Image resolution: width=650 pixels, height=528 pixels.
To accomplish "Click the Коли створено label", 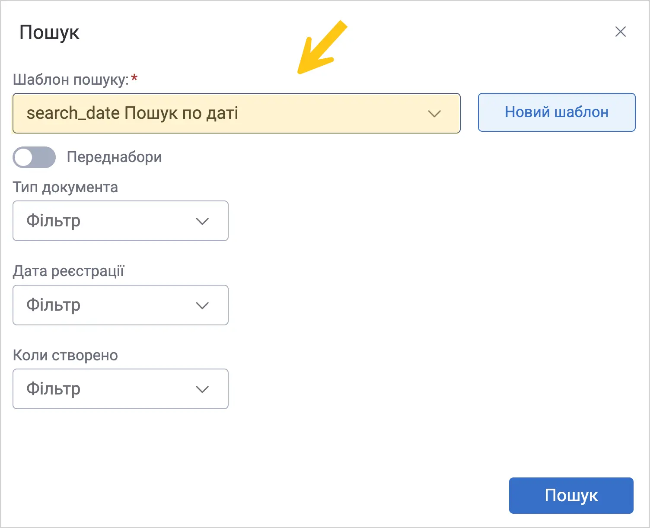I will coord(65,355).
